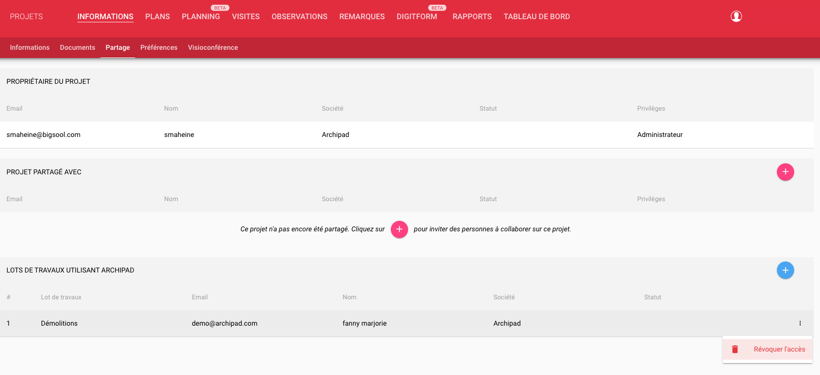Click the pink plus button to share project
The width and height of the screenshot is (820, 375).
coord(785,172)
